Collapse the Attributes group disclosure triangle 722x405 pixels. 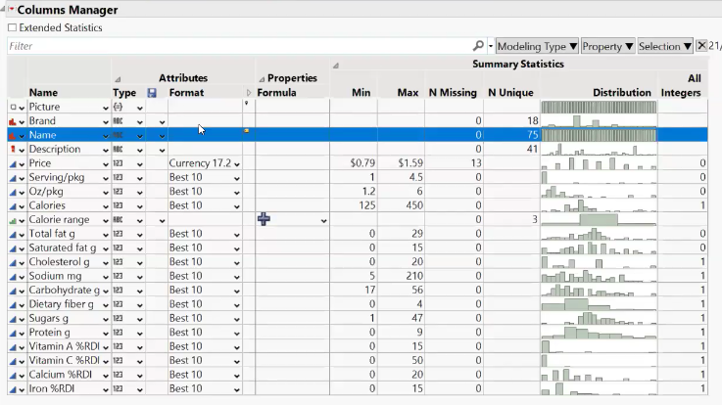tap(118, 79)
